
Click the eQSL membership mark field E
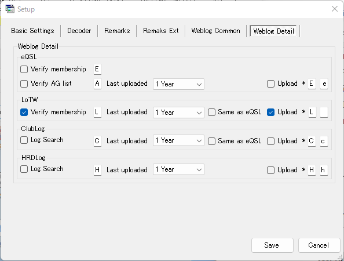[97, 69]
